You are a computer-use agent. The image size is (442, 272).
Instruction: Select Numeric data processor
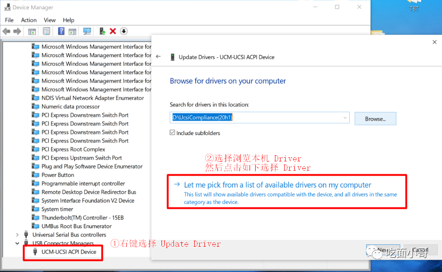tap(71, 106)
